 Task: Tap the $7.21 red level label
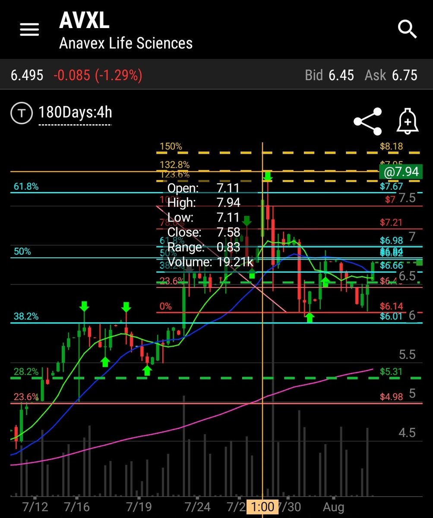coord(392,222)
